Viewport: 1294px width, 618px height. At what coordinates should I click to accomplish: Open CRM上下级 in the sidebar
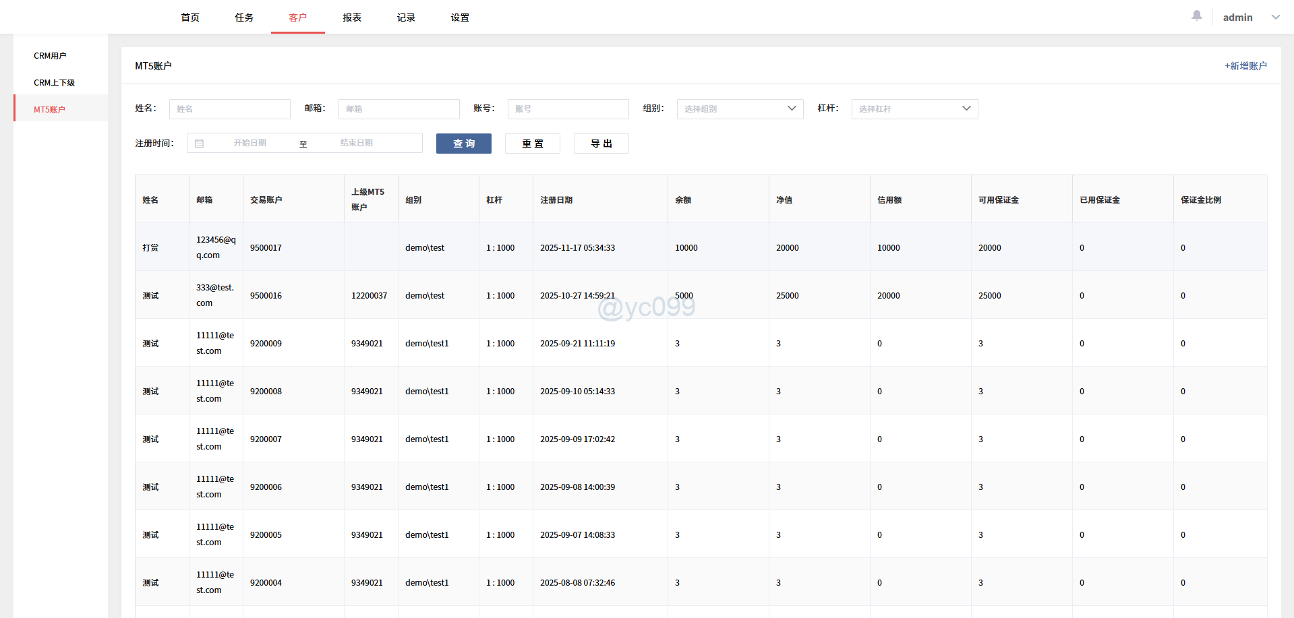pos(54,82)
